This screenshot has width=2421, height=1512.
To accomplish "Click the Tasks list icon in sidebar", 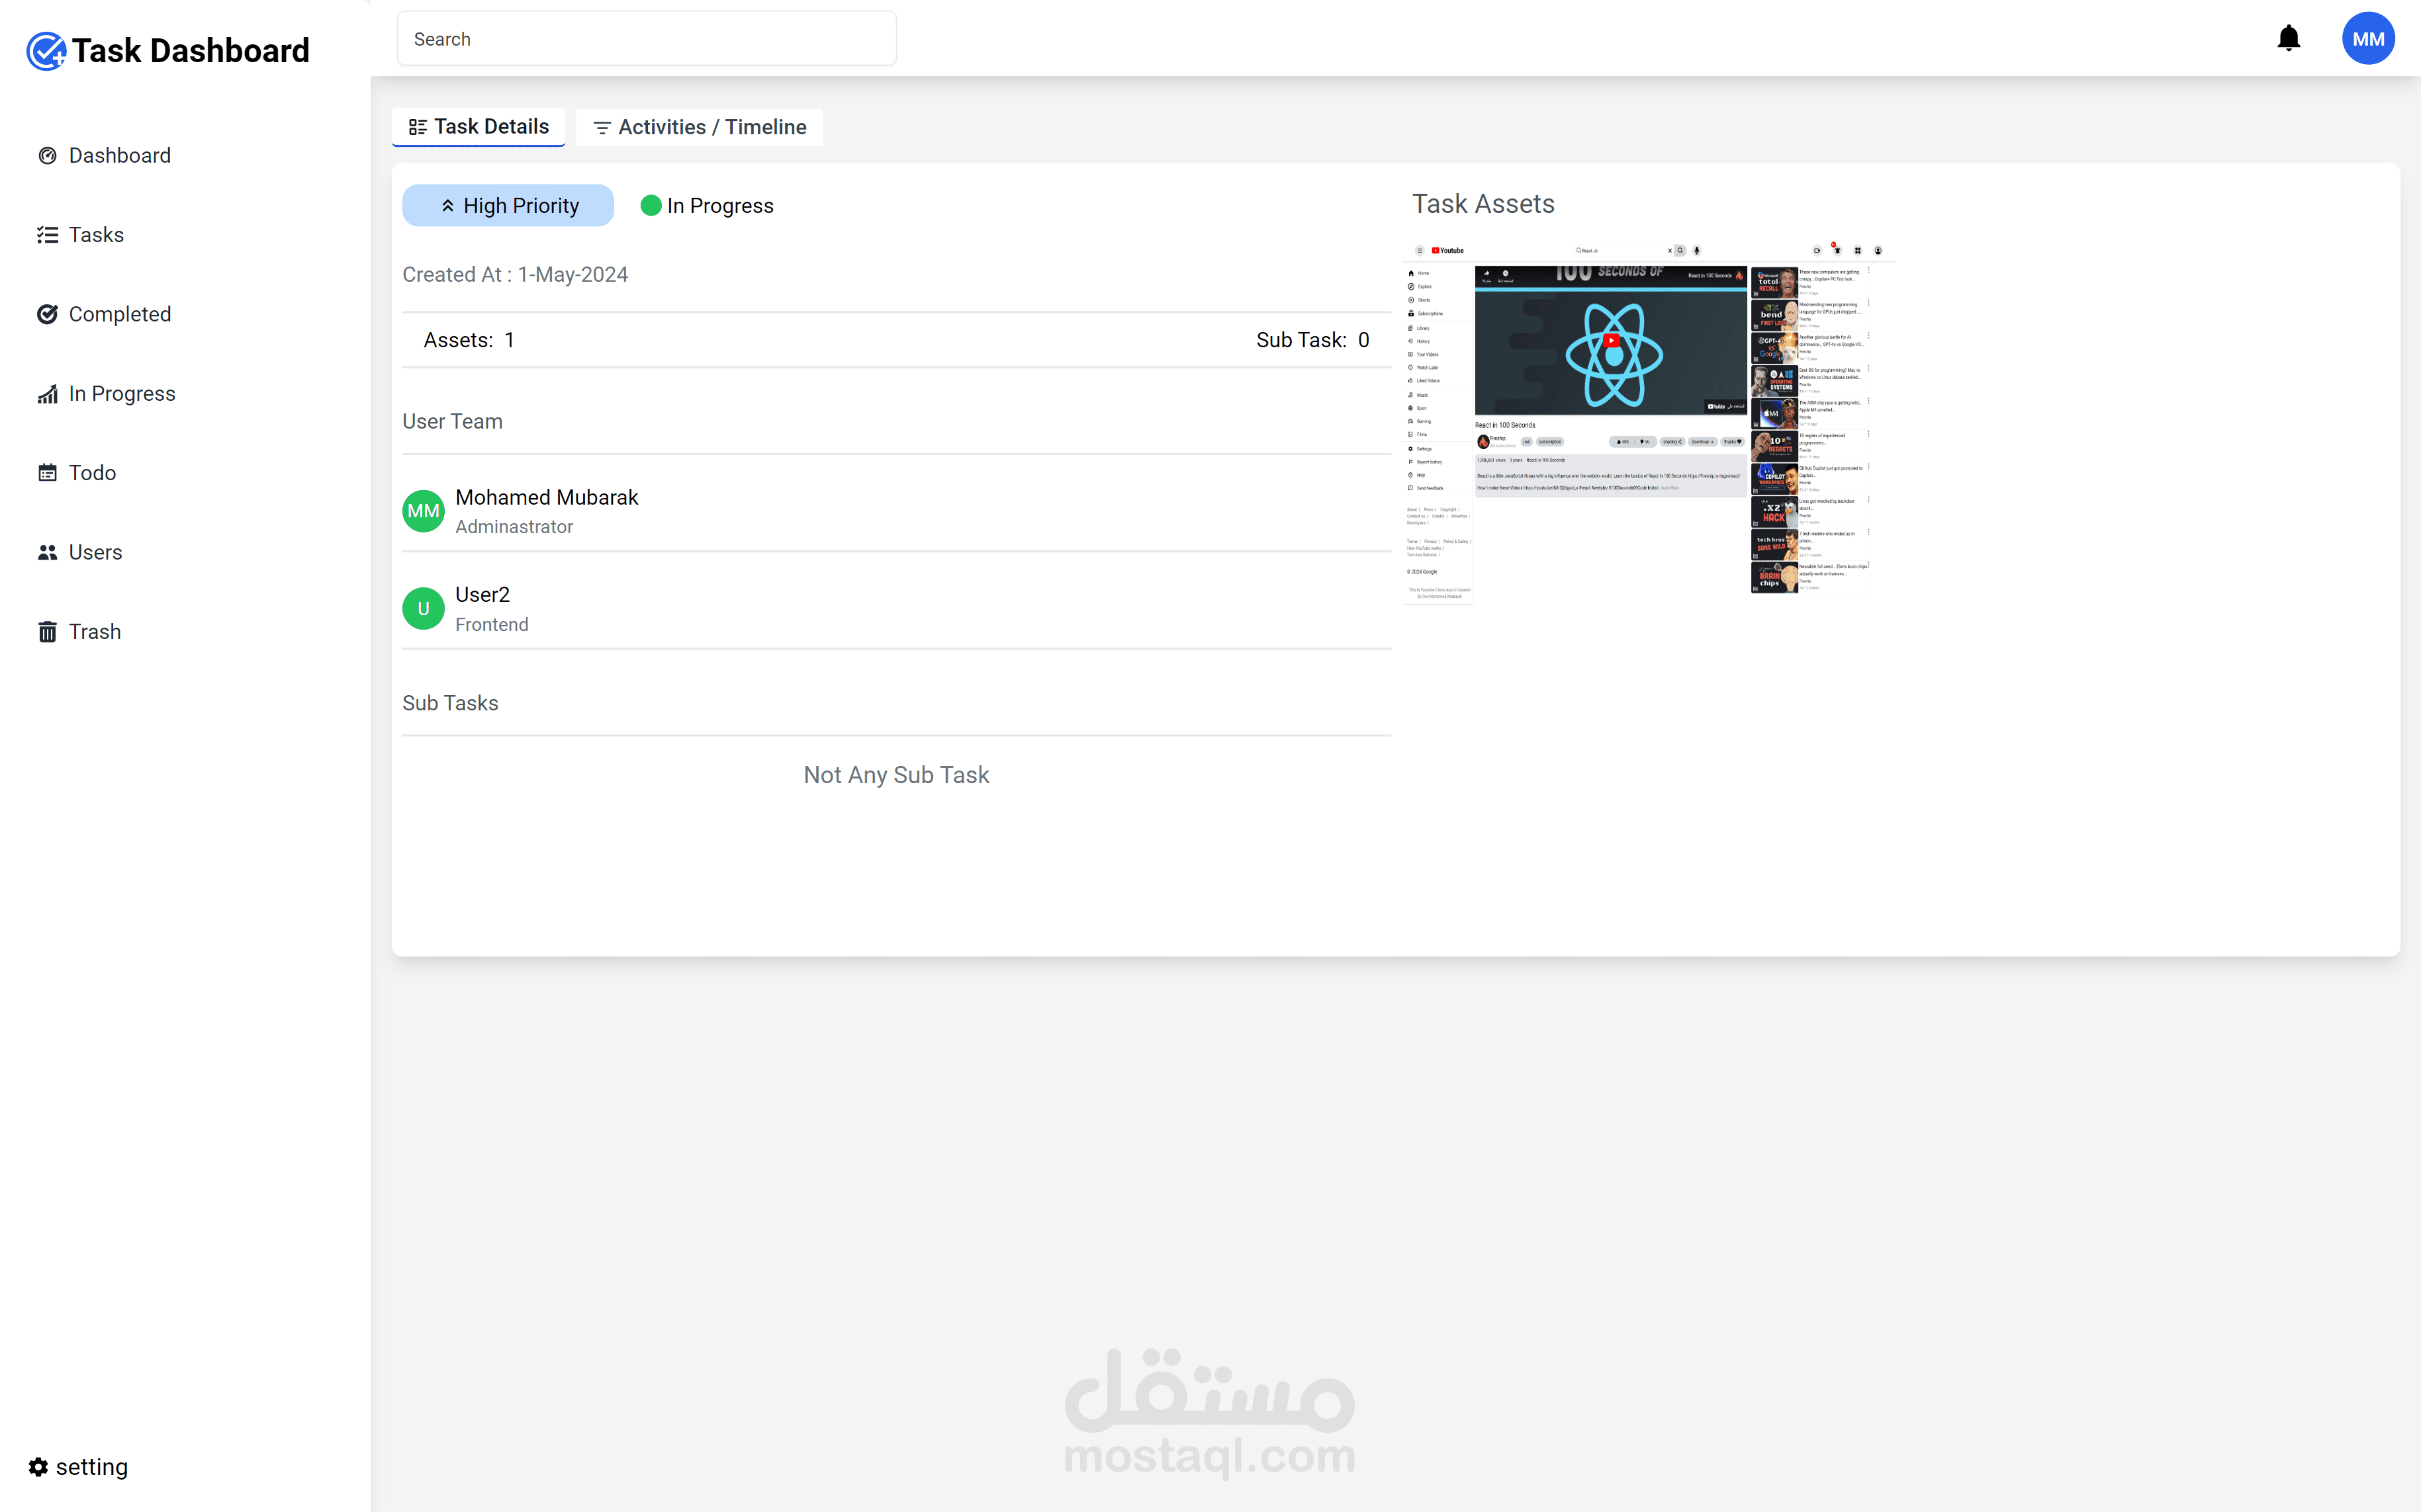I will click(x=47, y=235).
